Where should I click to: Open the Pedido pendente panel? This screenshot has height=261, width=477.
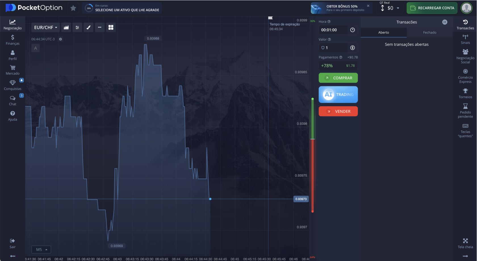click(465, 111)
